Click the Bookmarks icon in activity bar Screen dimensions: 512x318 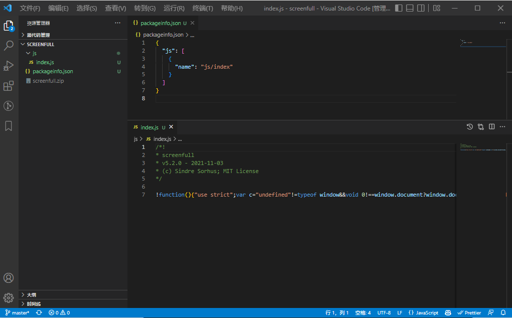(9, 126)
